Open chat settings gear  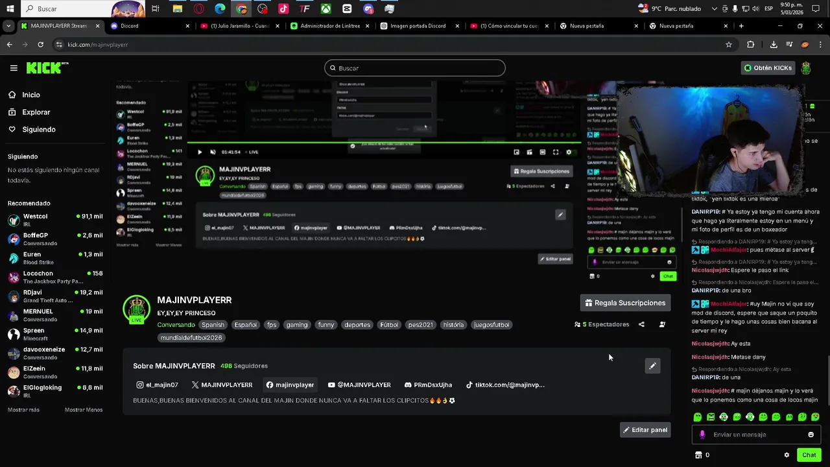pyautogui.click(x=787, y=455)
